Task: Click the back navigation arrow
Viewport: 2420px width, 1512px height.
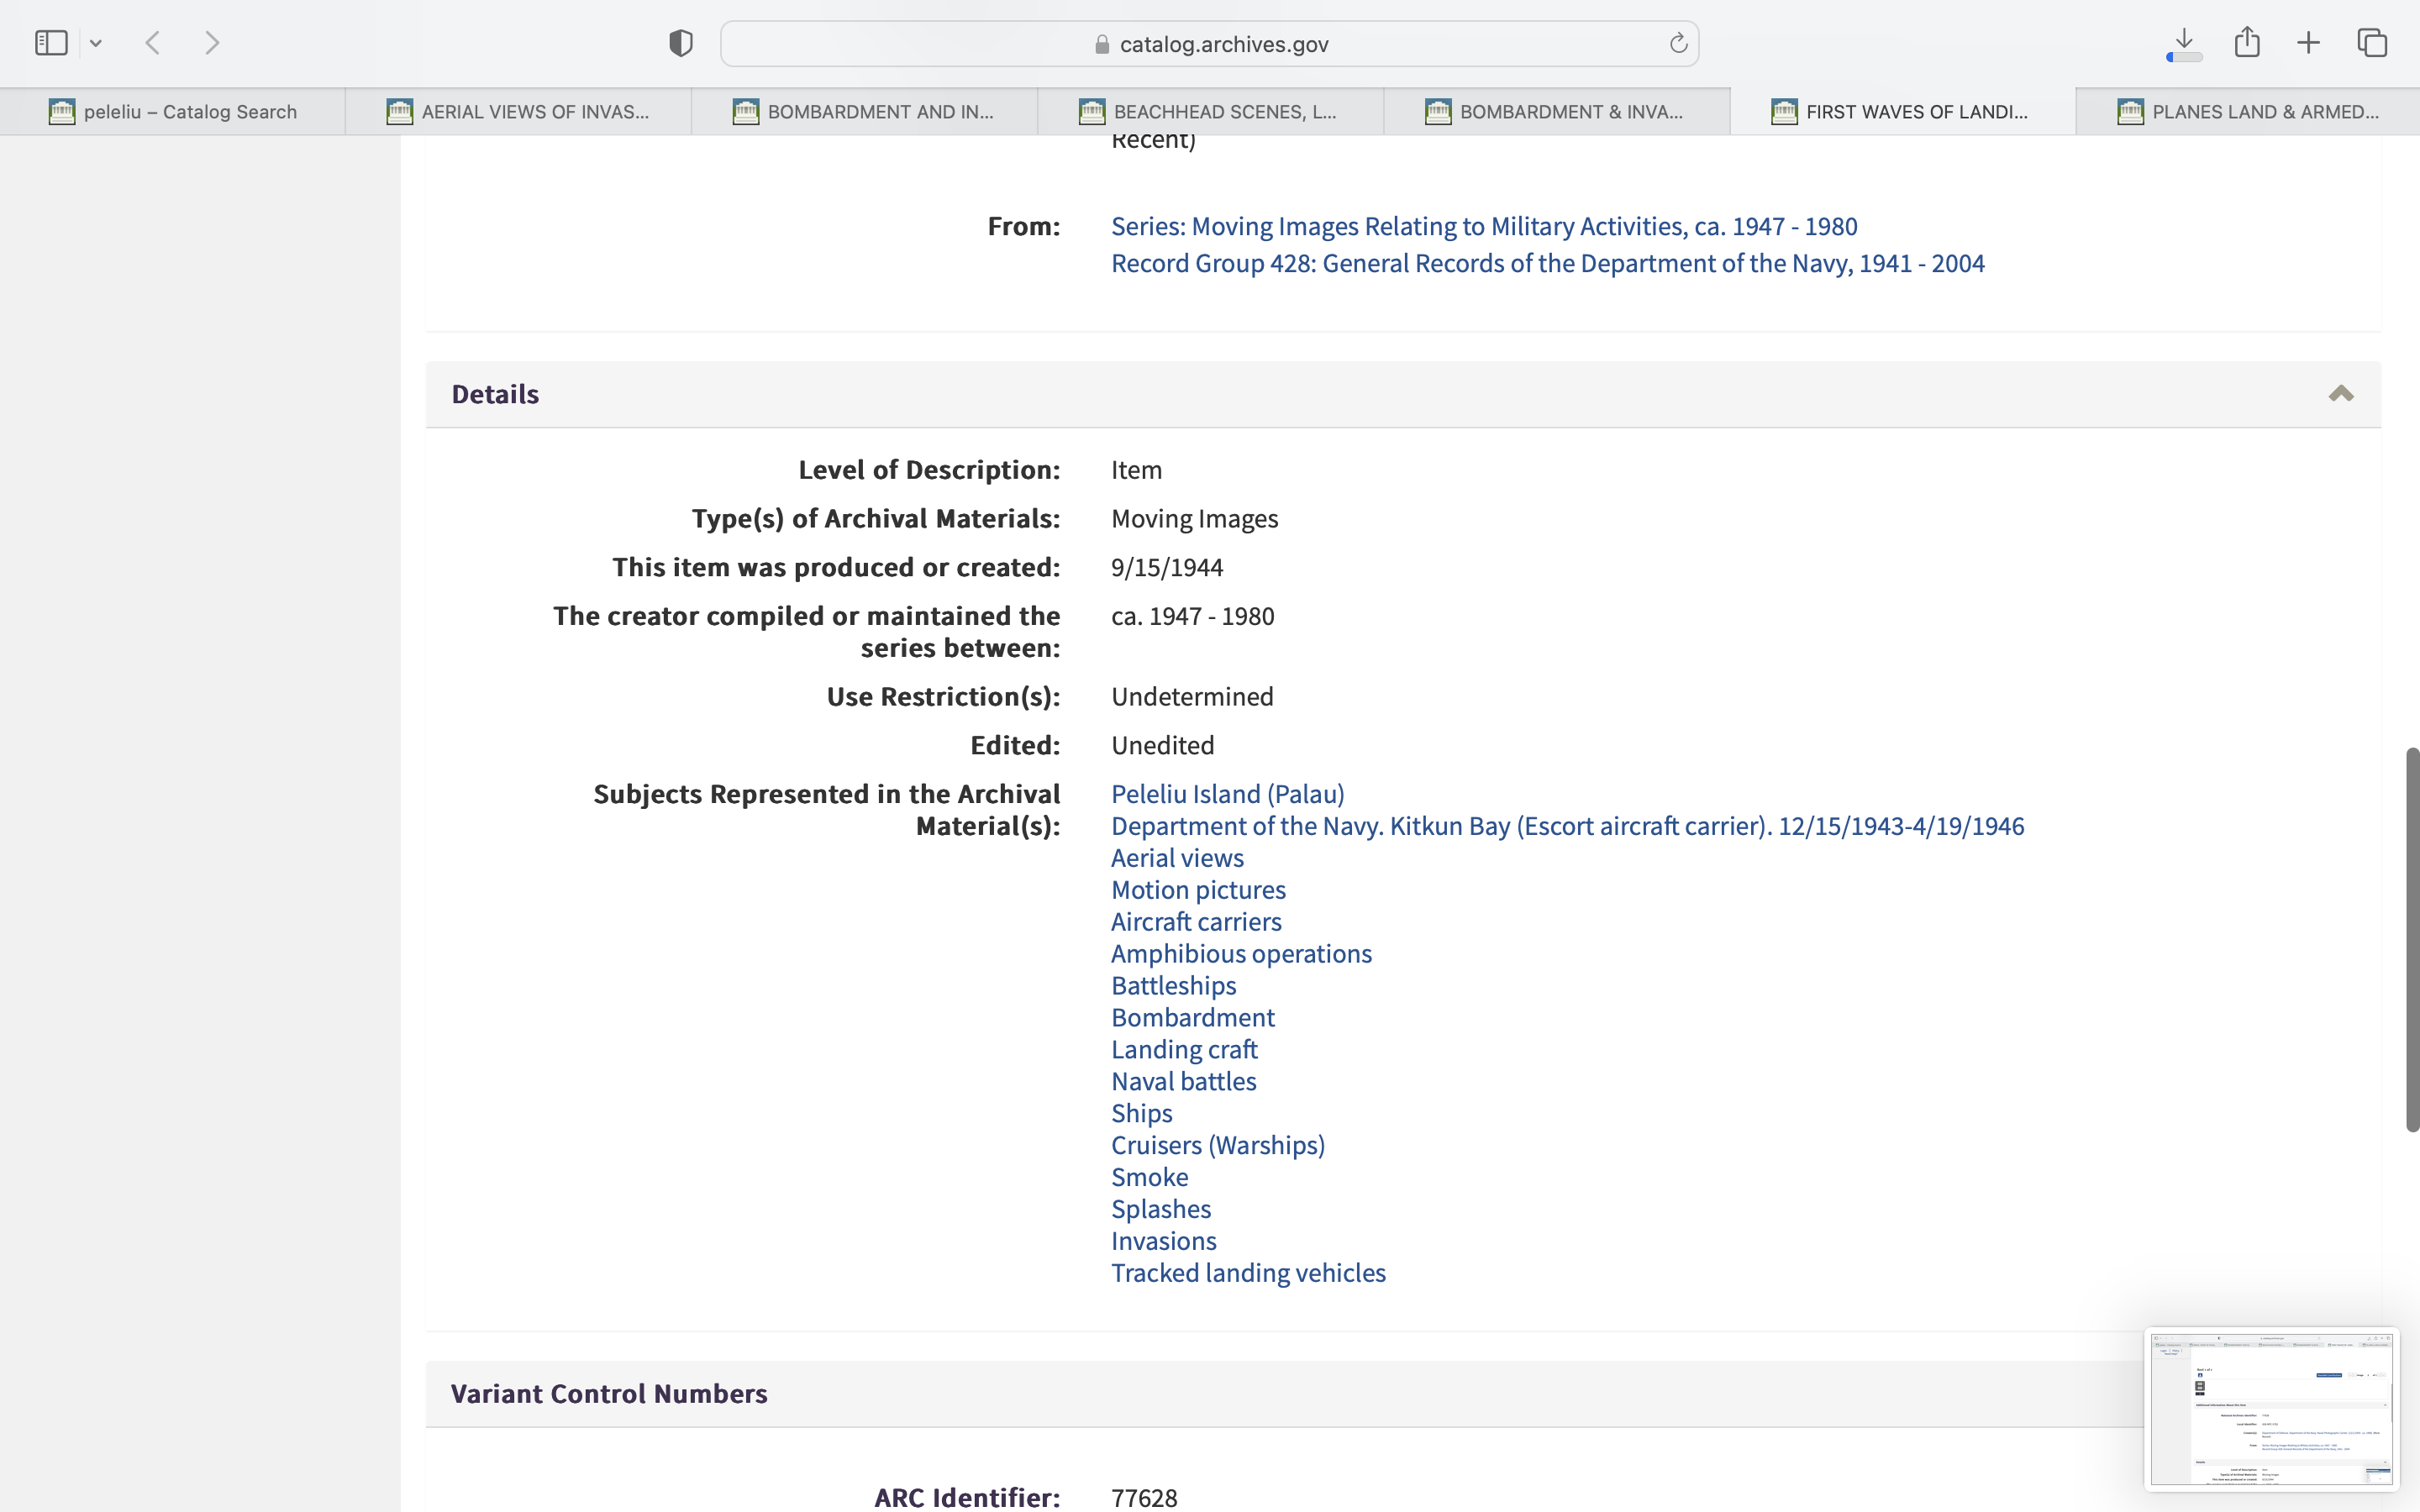Action: (153, 43)
